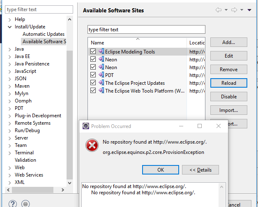Expand the Web Services node
Screen dimensions: 258x207
(10, 175)
